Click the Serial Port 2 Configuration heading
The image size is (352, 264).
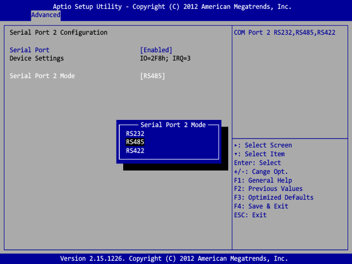click(x=58, y=32)
